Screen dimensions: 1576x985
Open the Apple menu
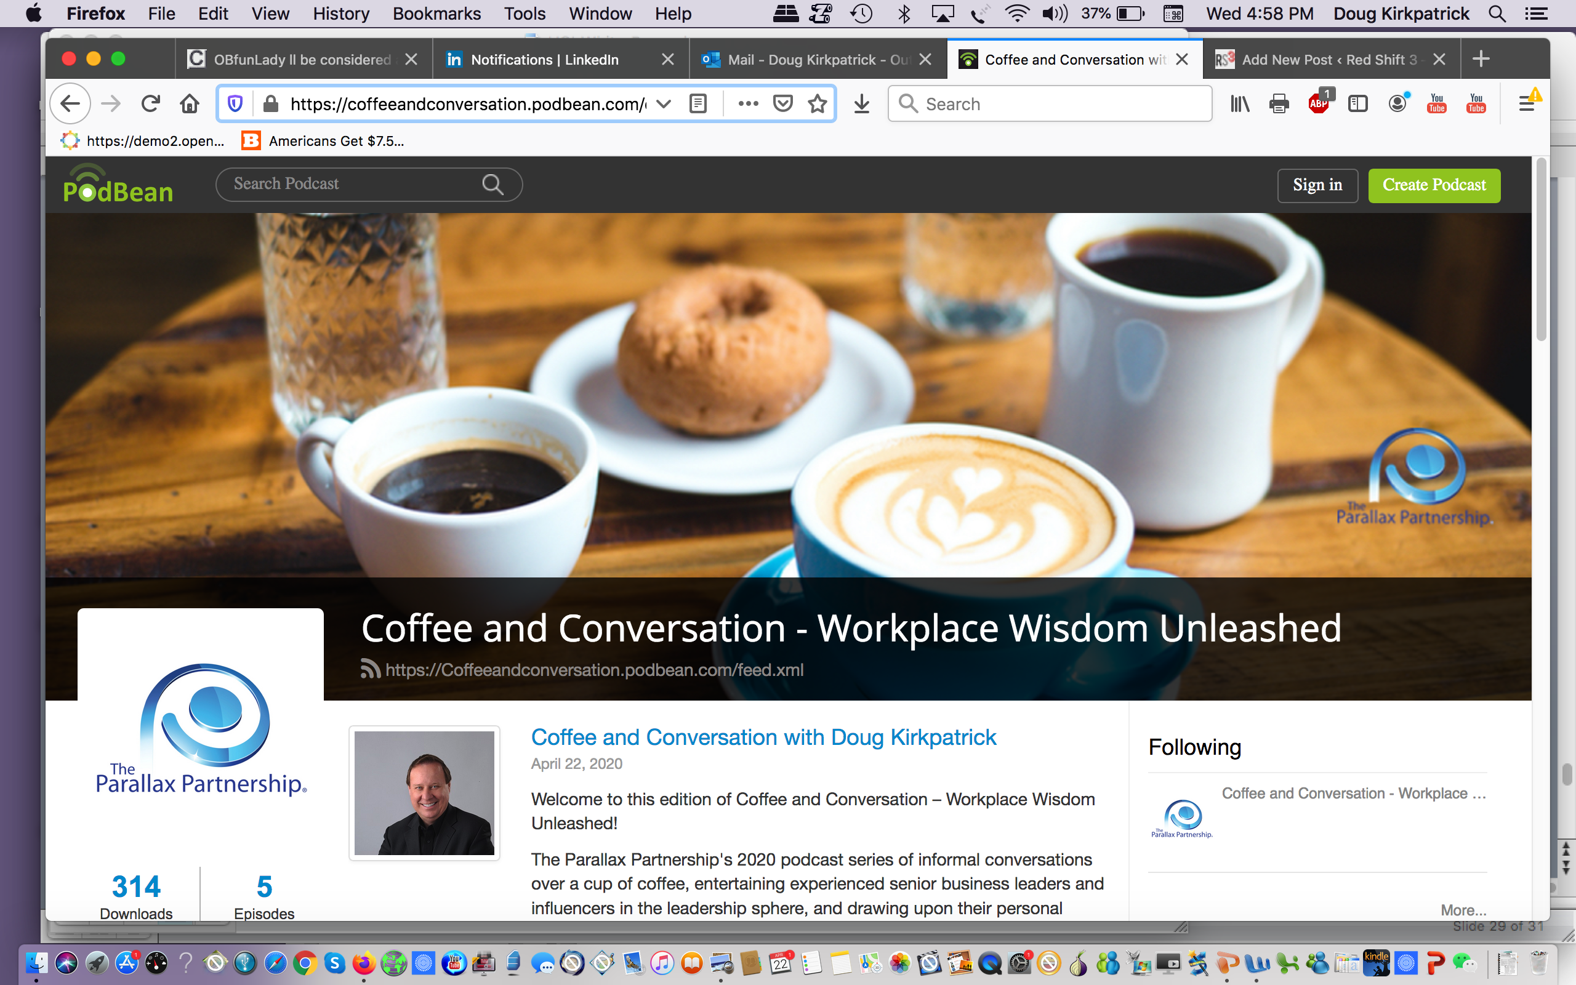pyautogui.click(x=33, y=14)
